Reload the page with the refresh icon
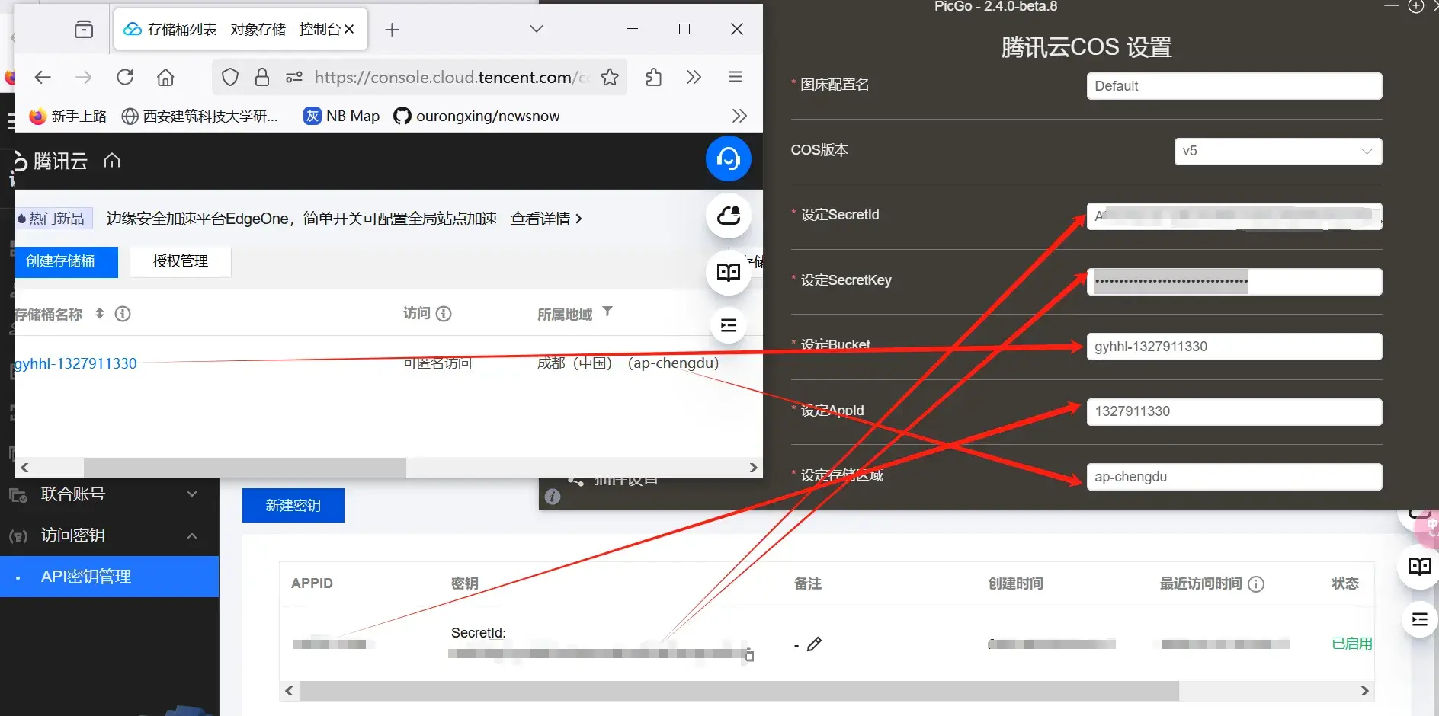 click(x=125, y=77)
